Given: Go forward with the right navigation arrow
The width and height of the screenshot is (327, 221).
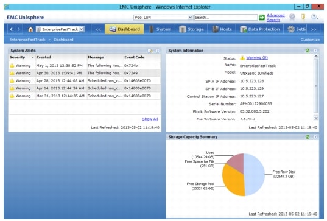Looking at the screenshot, I should [x=18, y=29].
